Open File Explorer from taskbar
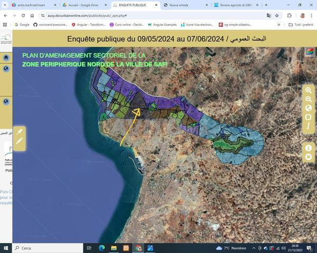 click(x=114, y=248)
